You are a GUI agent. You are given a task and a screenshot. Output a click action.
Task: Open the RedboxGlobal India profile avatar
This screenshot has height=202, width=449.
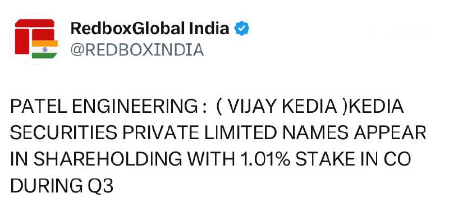click(x=35, y=39)
